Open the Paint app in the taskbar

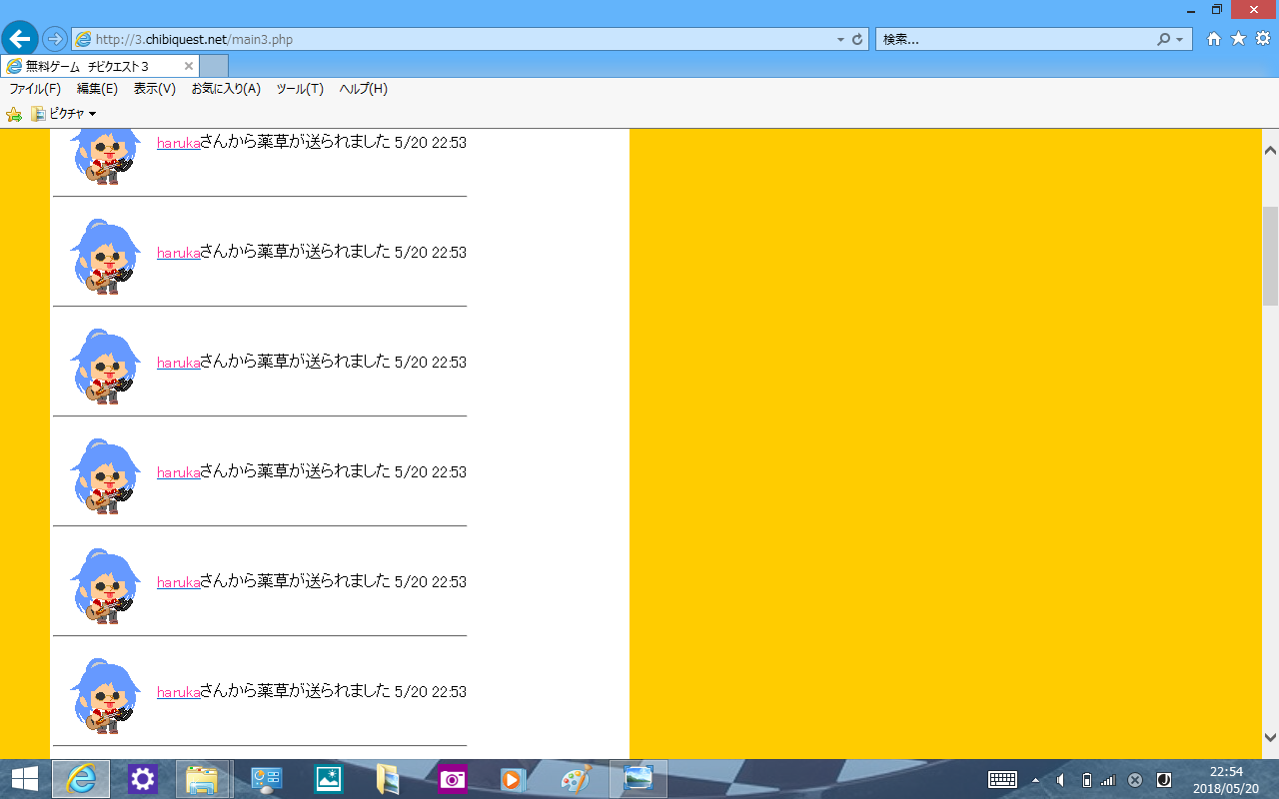576,779
